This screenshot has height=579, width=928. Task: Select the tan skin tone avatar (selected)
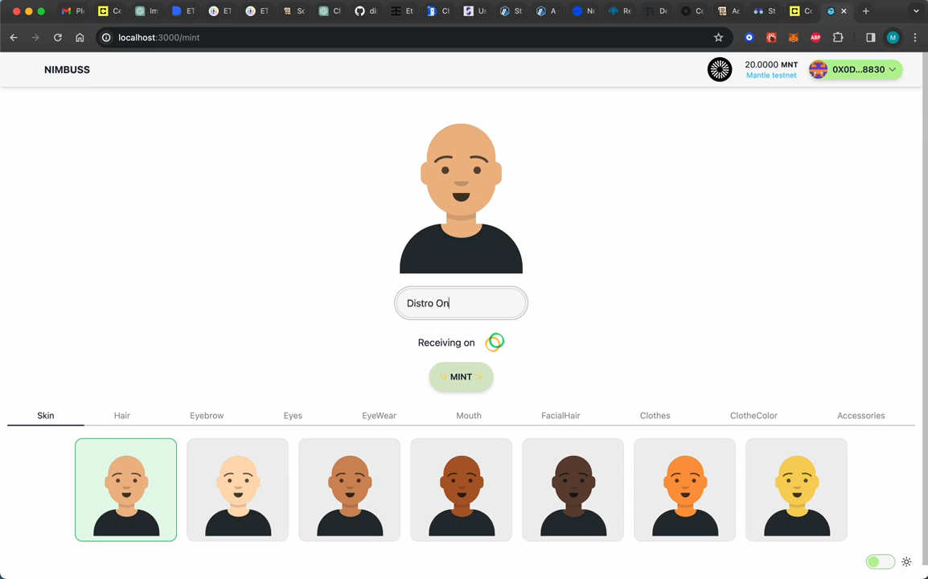point(126,490)
